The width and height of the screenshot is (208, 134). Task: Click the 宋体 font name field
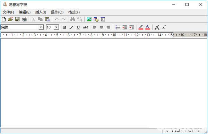click(x=20, y=27)
